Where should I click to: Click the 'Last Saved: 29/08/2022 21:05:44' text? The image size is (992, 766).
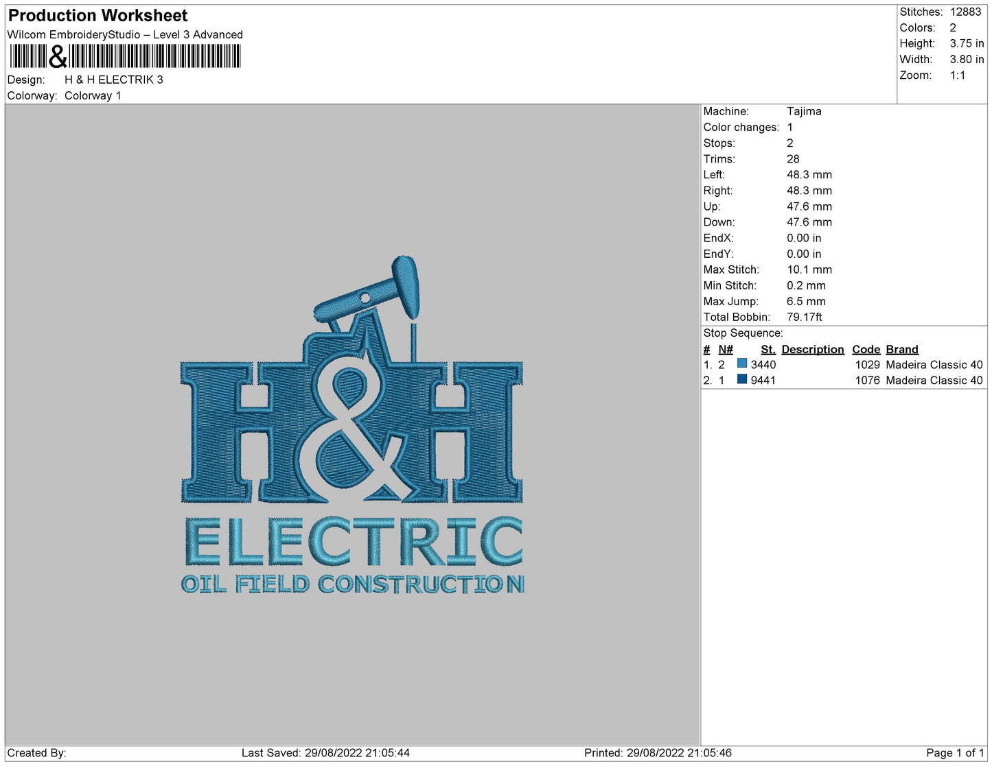[x=325, y=752]
